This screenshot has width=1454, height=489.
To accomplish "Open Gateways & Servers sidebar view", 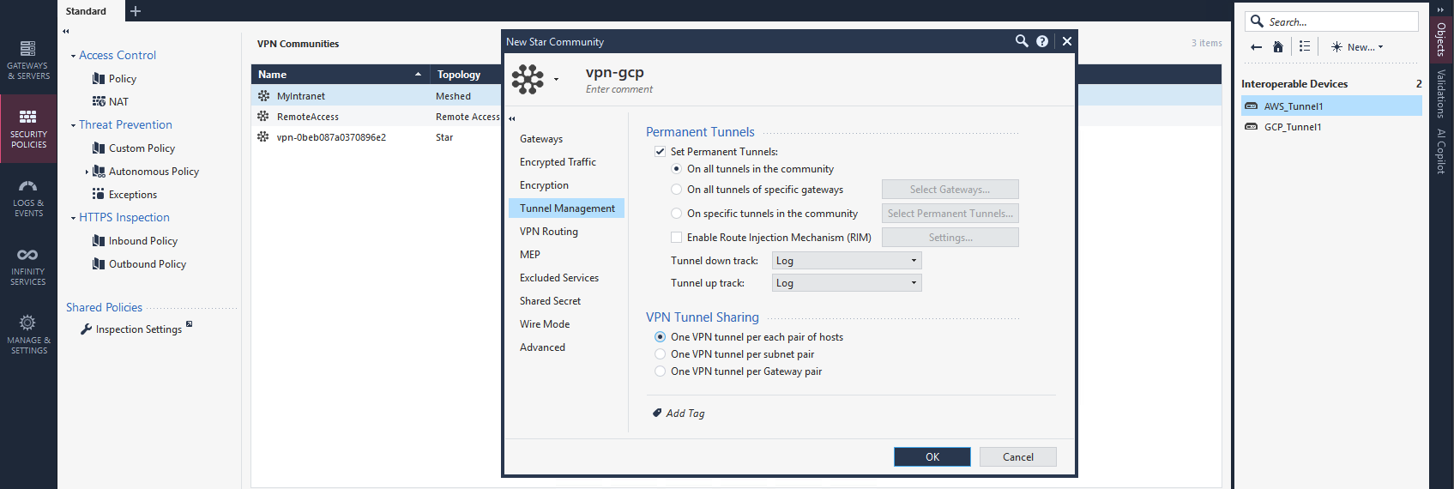I will (28, 58).
